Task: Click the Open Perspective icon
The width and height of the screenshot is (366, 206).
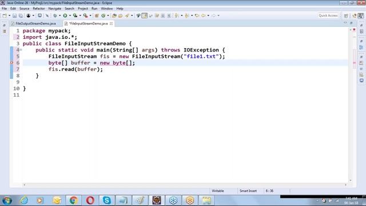Action: [346, 15]
